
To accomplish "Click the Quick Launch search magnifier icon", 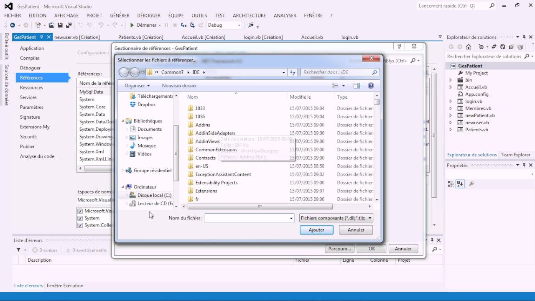I will click(x=492, y=6).
